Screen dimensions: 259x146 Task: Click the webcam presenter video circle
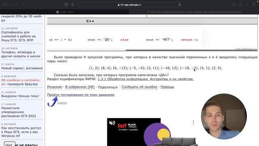tap(224, 116)
